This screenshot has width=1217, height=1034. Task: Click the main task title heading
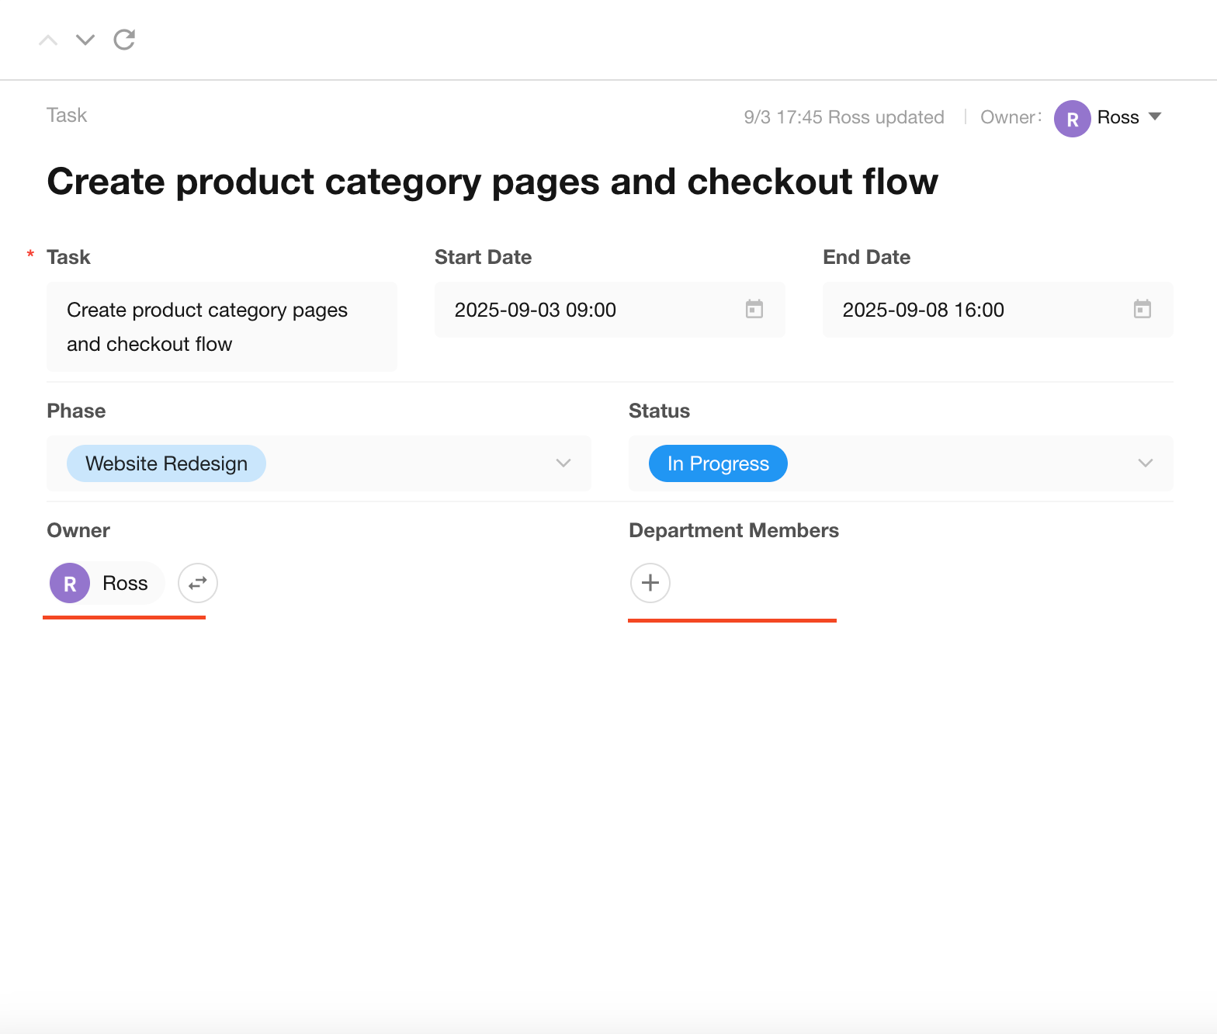pyautogui.click(x=492, y=182)
